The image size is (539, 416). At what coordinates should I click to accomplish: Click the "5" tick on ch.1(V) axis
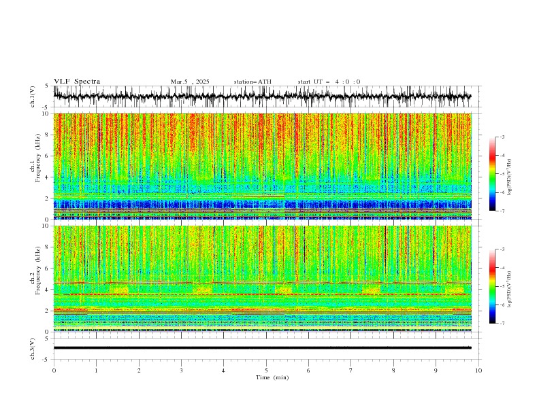47,86
